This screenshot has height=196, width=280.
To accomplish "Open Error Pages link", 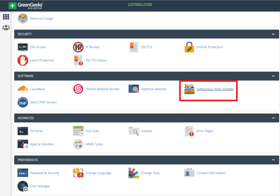I will tap(205, 131).
